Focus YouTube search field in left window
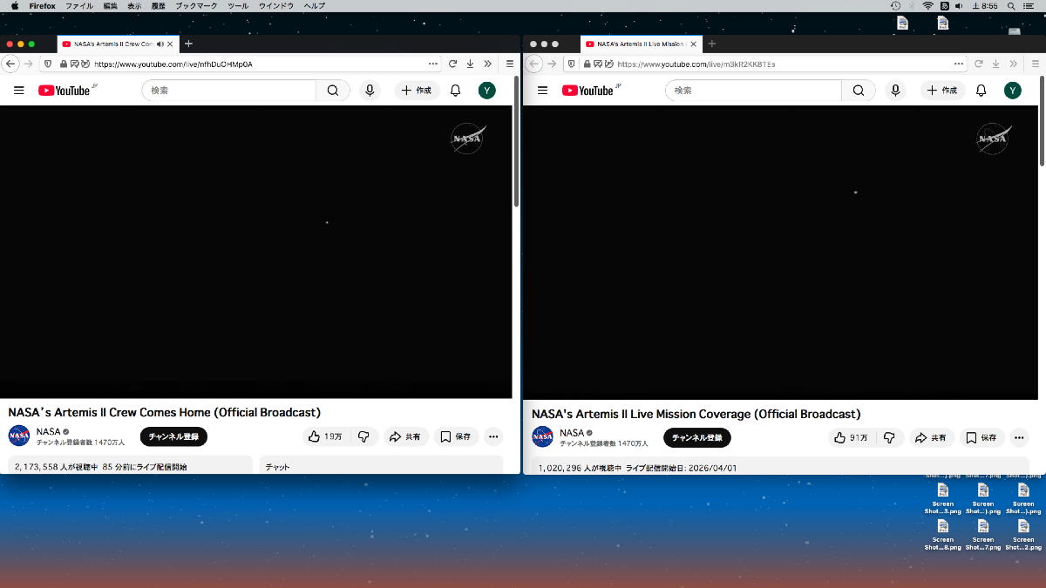 coord(229,91)
